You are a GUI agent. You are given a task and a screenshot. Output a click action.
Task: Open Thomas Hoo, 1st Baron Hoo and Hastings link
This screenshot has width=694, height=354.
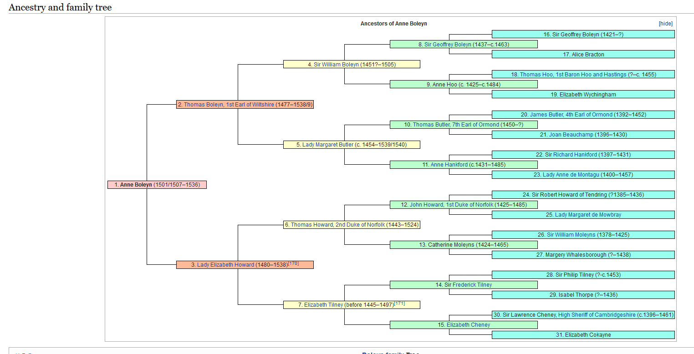pos(573,75)
